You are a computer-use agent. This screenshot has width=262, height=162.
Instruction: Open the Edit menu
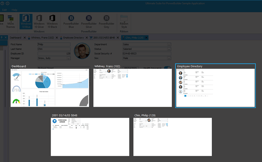[4, 10]
